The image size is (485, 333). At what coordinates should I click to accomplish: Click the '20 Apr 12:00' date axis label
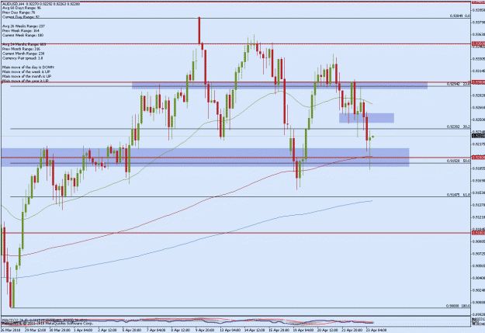point(327,330)
